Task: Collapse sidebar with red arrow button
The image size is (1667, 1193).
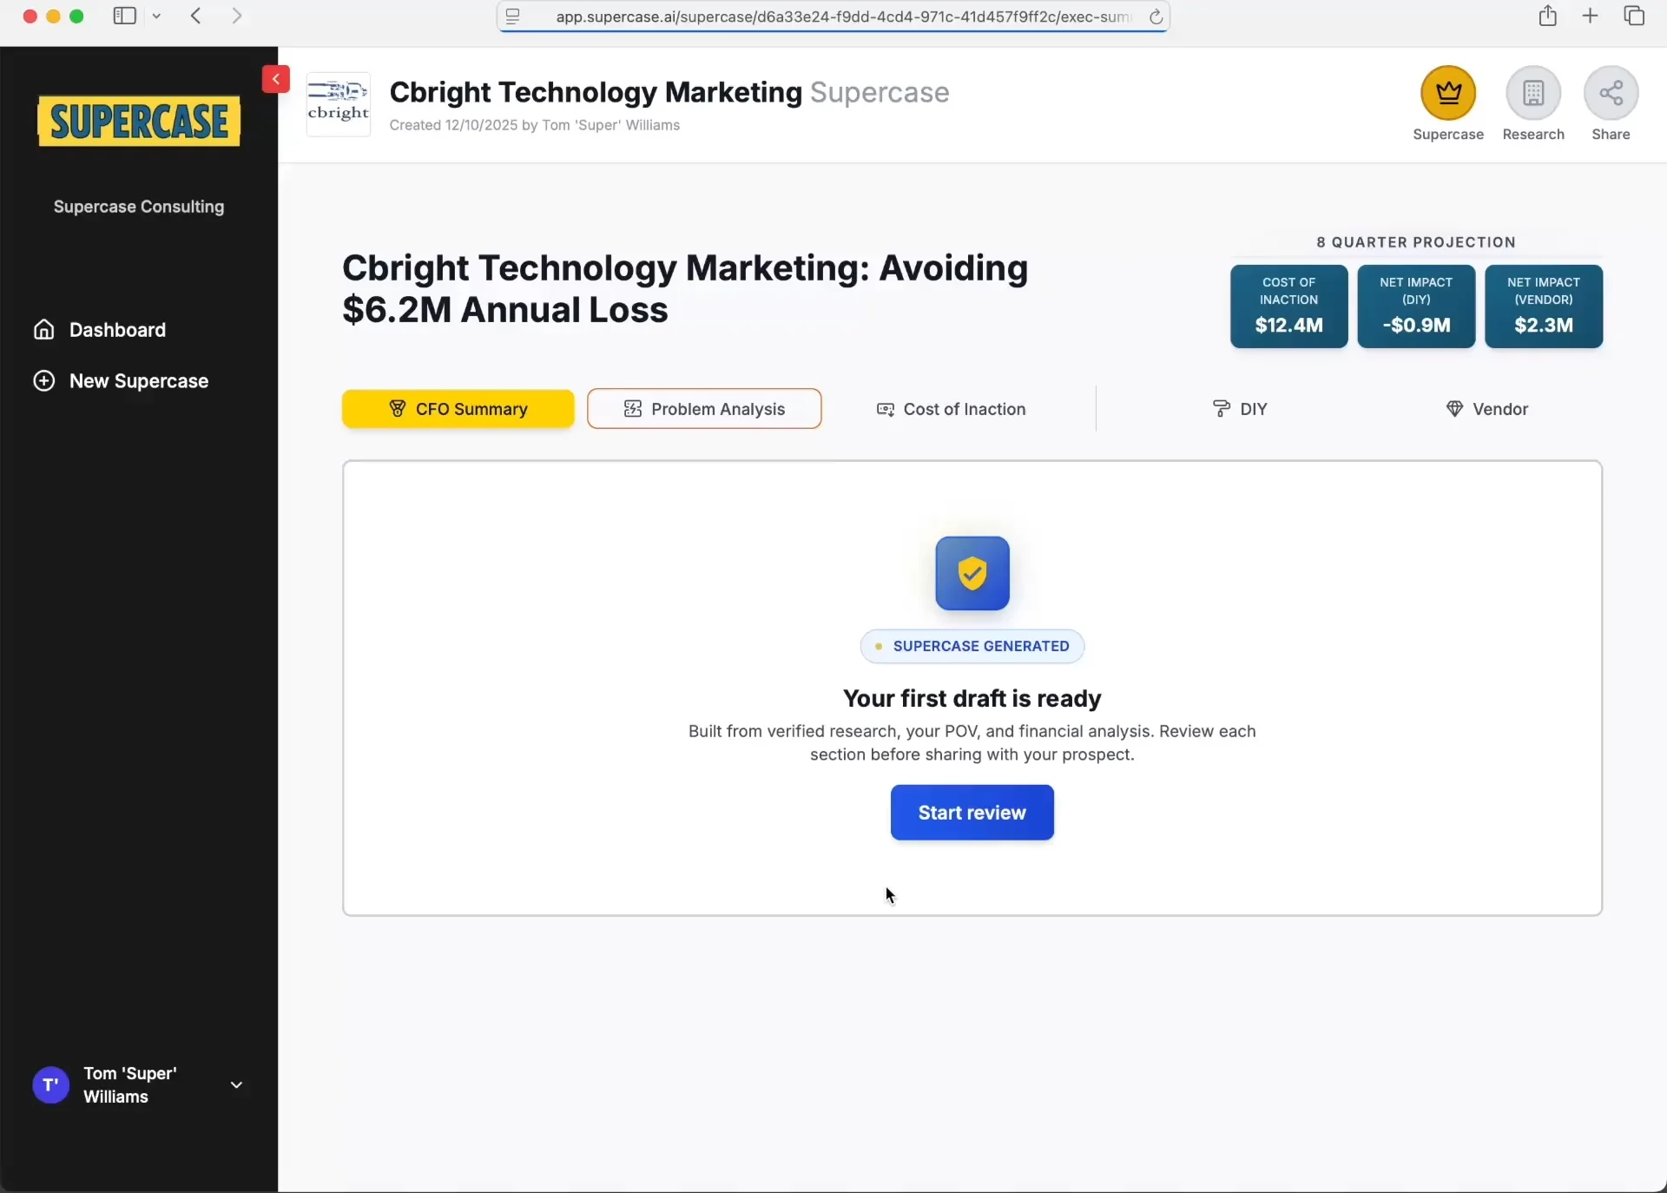Action: coord(275,79)
